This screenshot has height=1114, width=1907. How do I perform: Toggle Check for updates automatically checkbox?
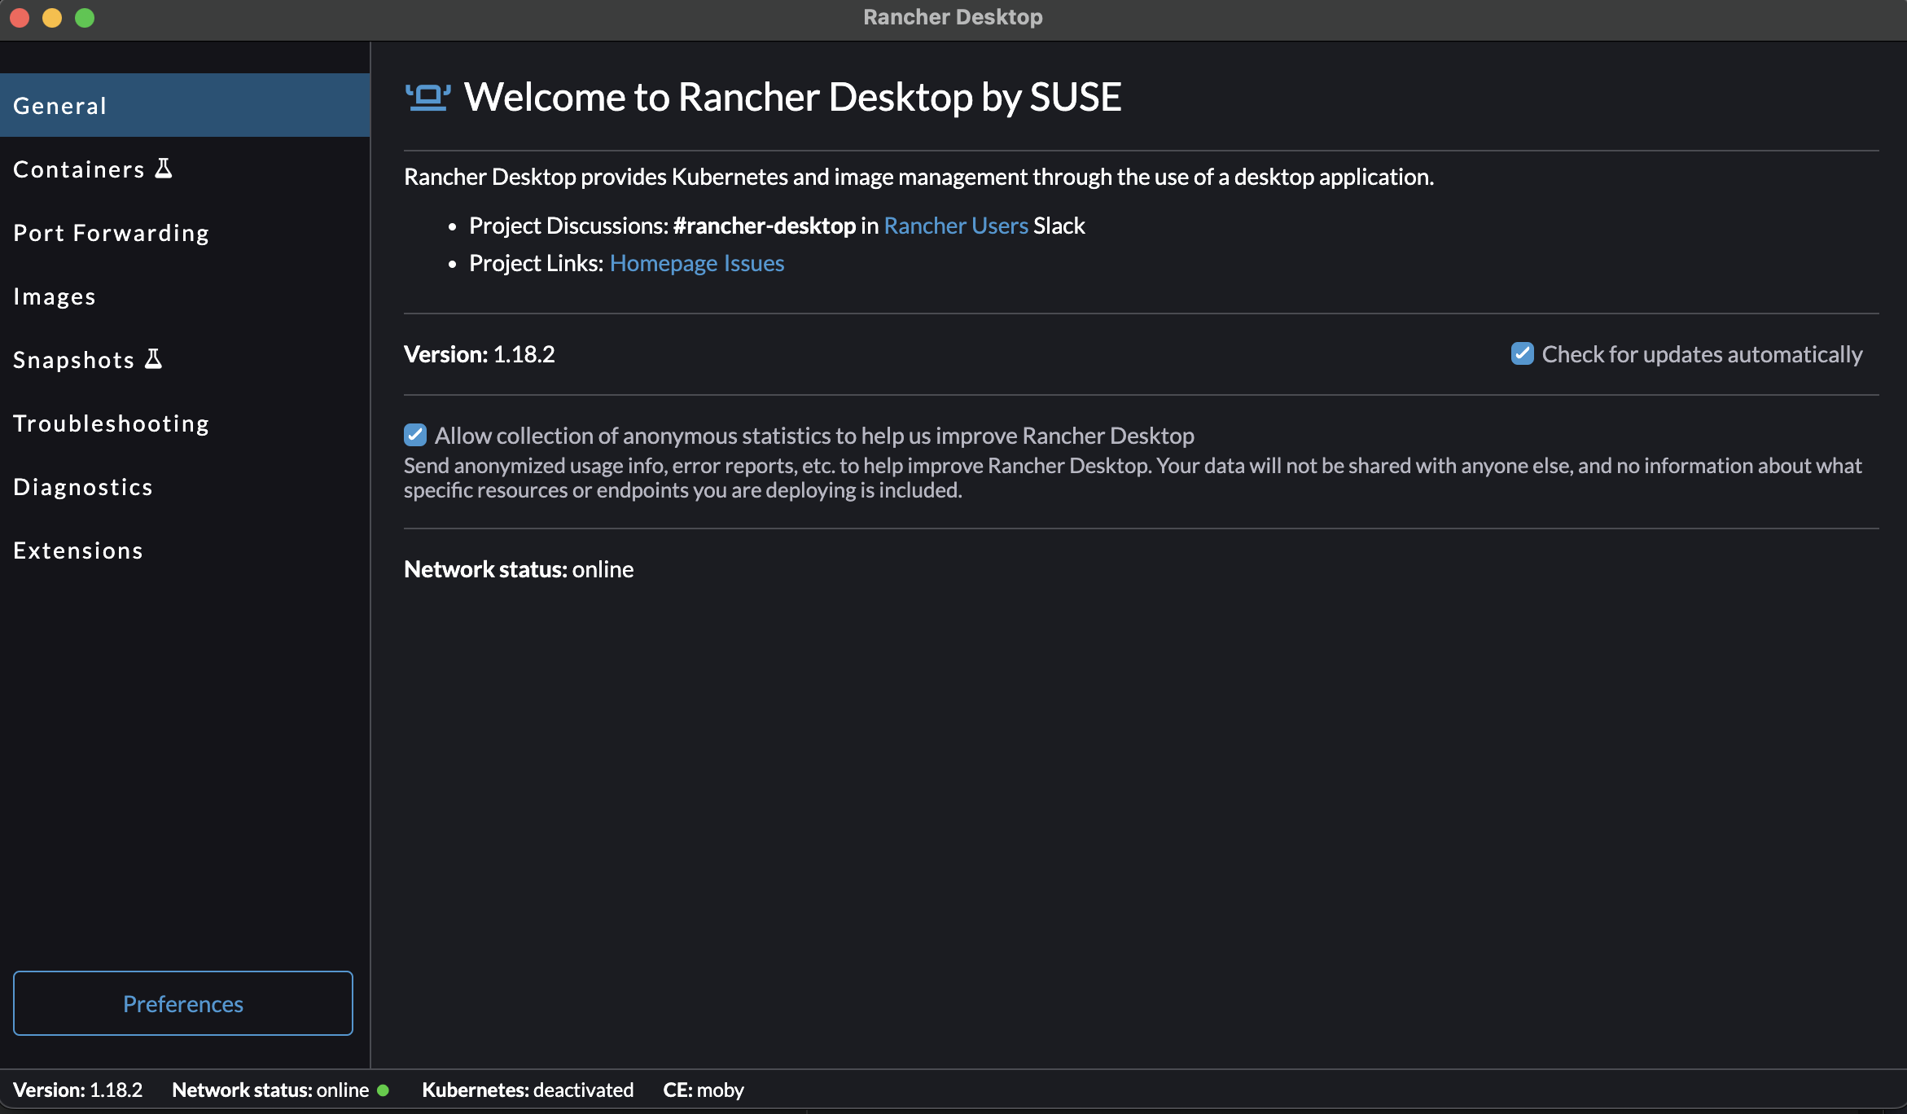1522,353
